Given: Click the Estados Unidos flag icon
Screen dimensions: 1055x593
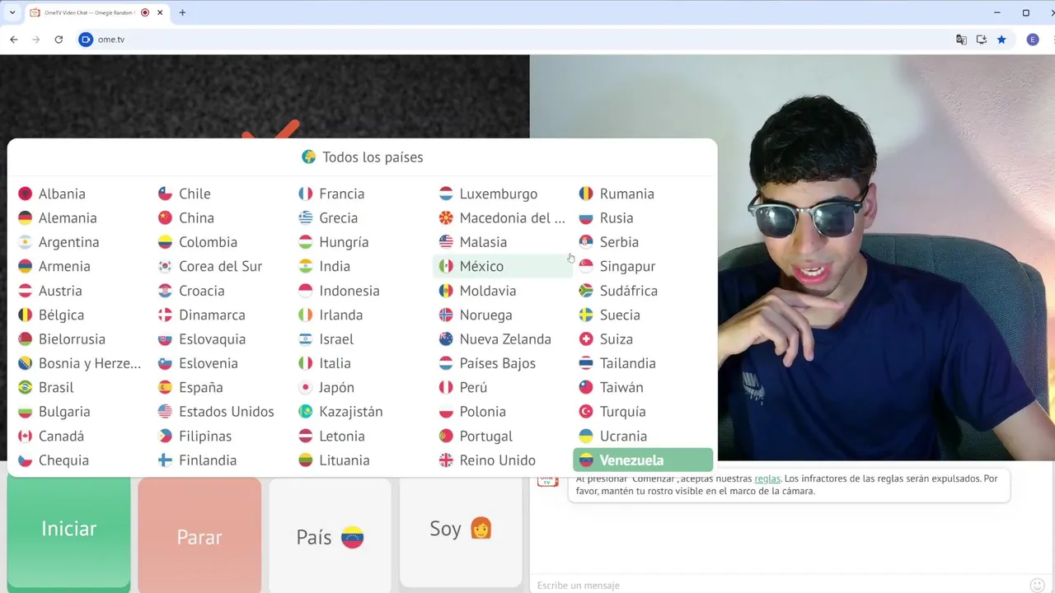Looking at the screenshot, I should click(x=165, y=412).
